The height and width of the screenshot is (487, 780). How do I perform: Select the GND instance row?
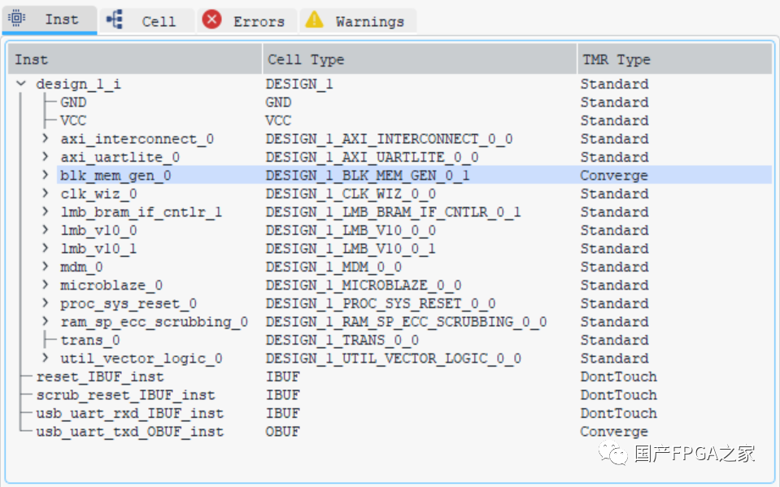[x=73, y=102]
